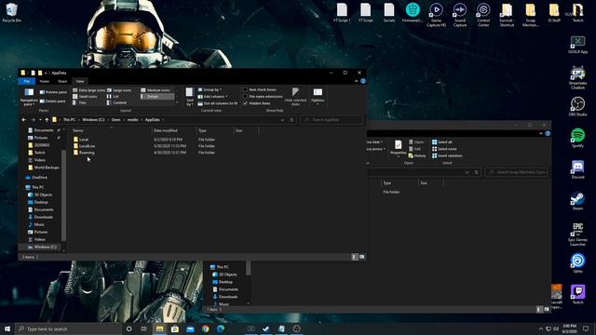Sort by Type column header
Screen dimensions: 596x335
point(202,130)
